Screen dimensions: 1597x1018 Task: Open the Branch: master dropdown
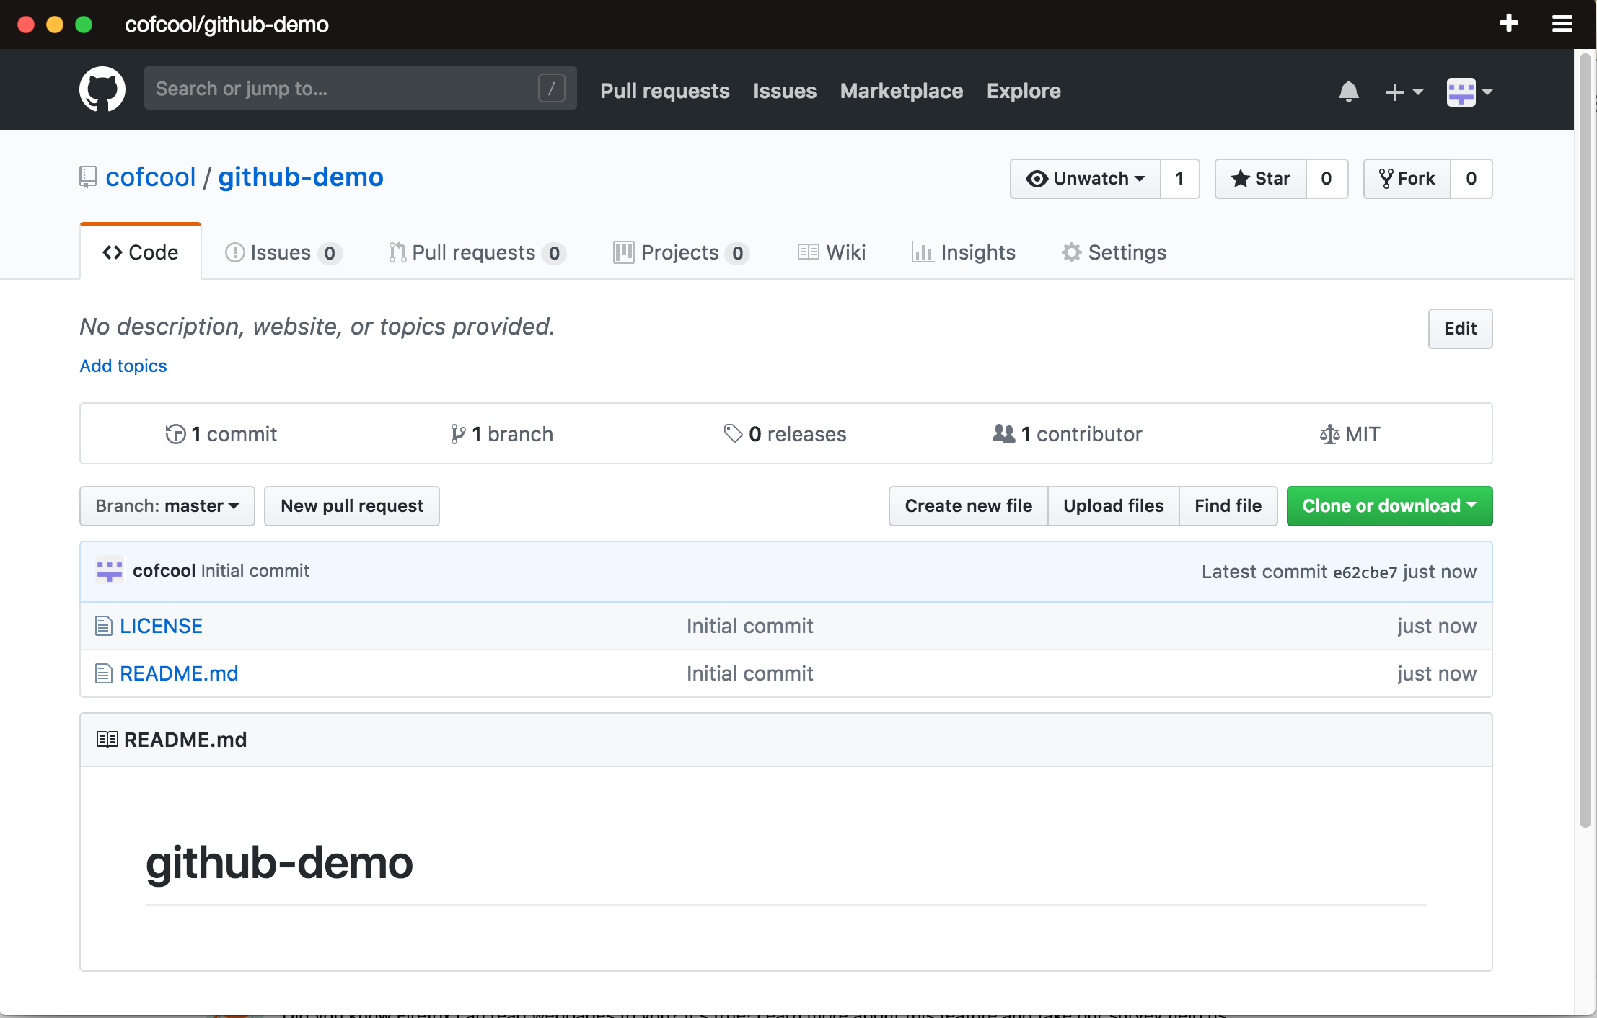coord(167,506)
